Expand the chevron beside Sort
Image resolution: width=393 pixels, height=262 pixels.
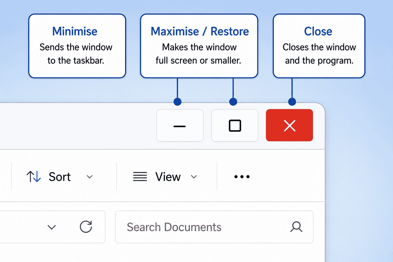[90, 177]
